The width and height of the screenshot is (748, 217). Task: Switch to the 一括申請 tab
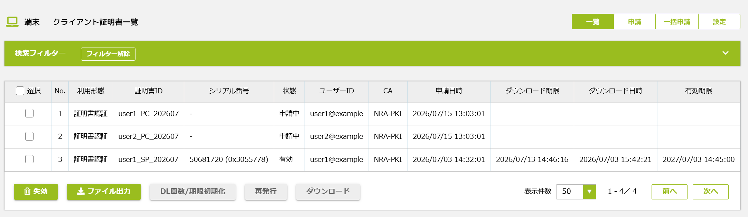(x=677, y=22)
